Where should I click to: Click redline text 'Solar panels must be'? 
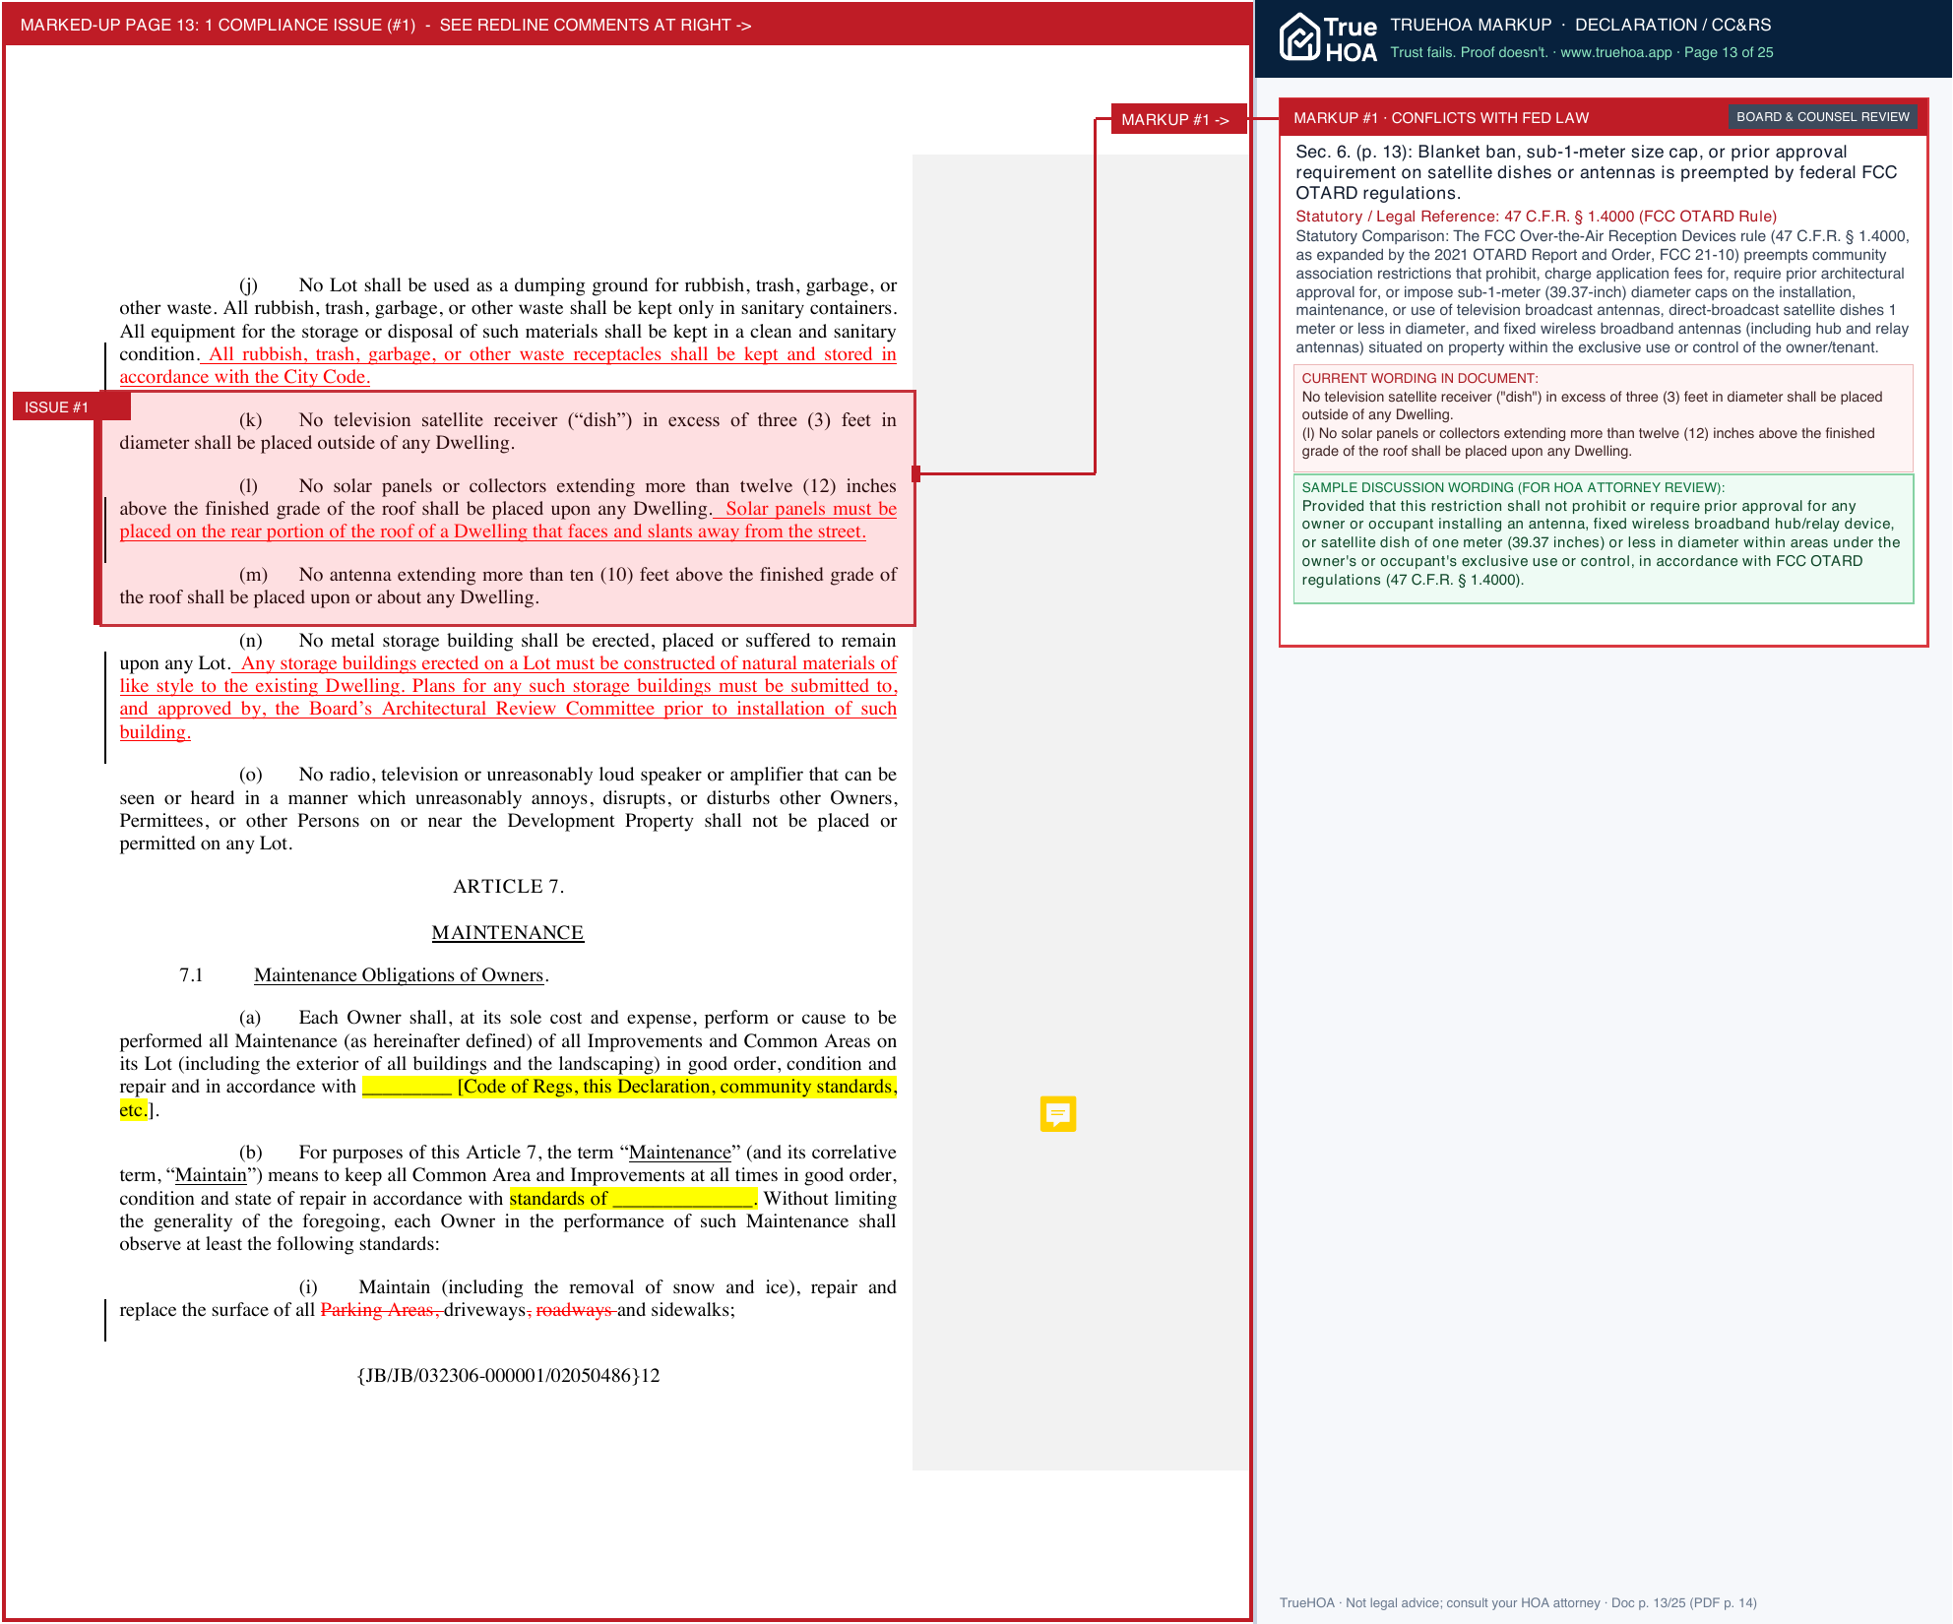click(811, 508)
